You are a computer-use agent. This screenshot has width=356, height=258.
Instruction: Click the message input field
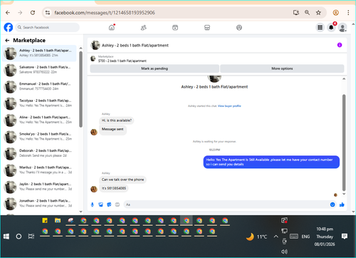226,205
